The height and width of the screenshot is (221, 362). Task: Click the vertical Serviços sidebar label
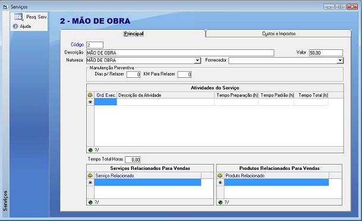(5, 200)
